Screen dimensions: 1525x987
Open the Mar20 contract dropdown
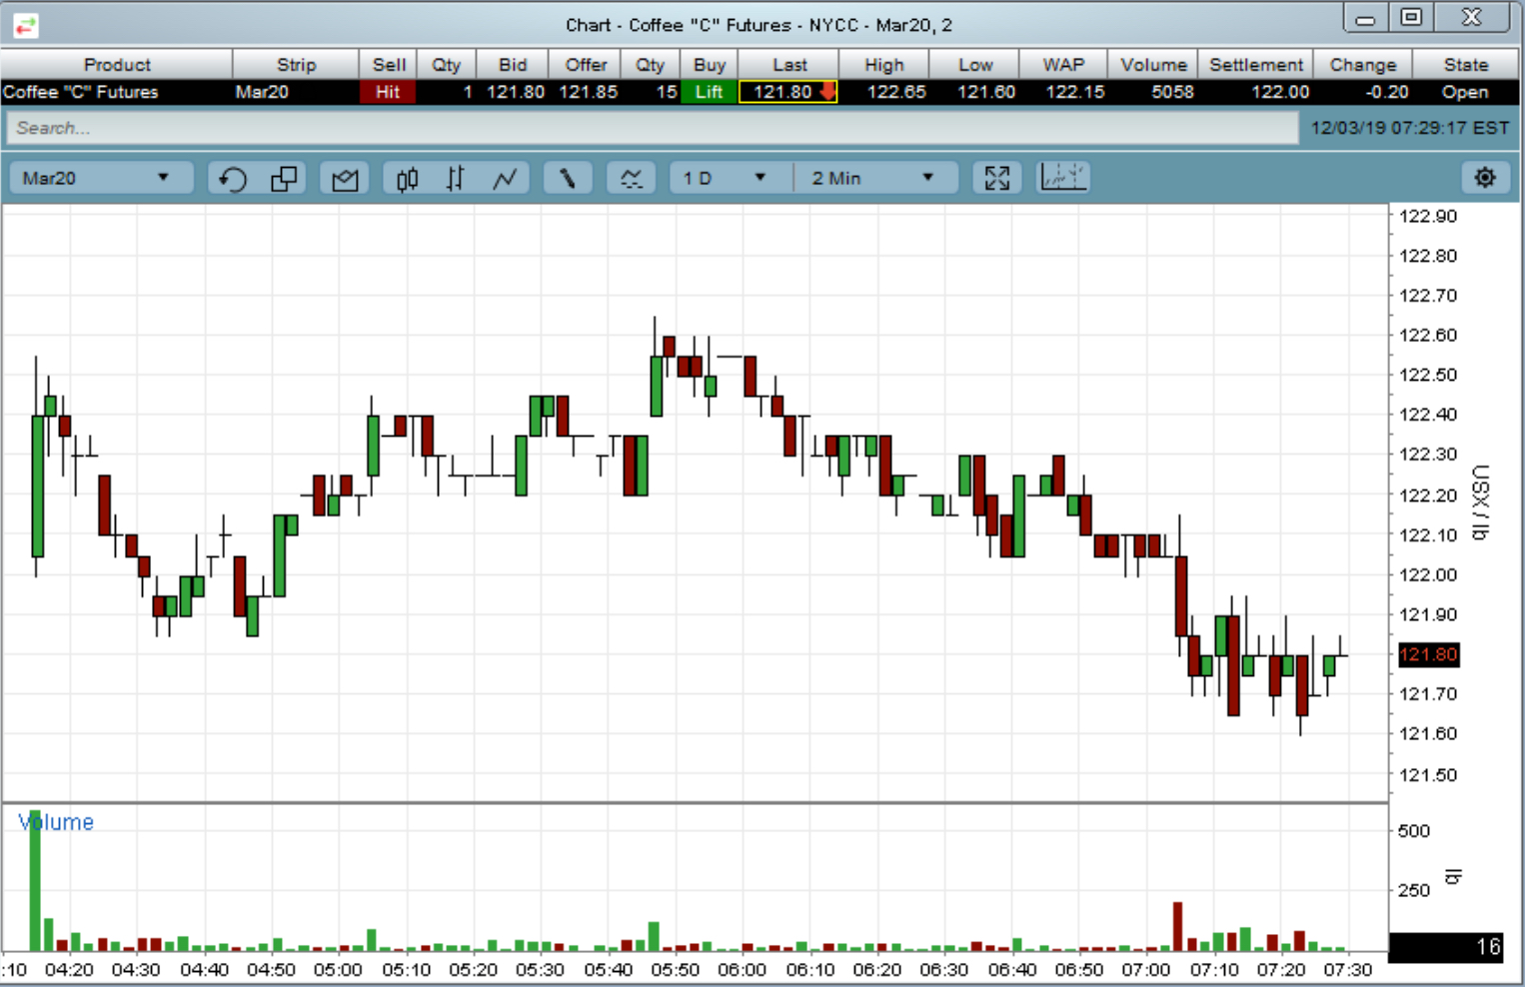(100, 178)
